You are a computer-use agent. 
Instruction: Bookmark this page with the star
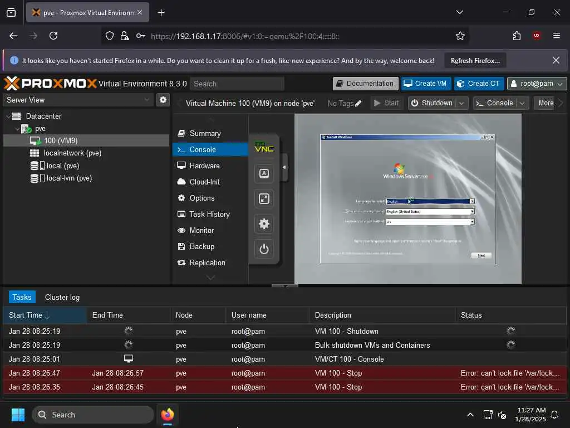coord(460,36)
